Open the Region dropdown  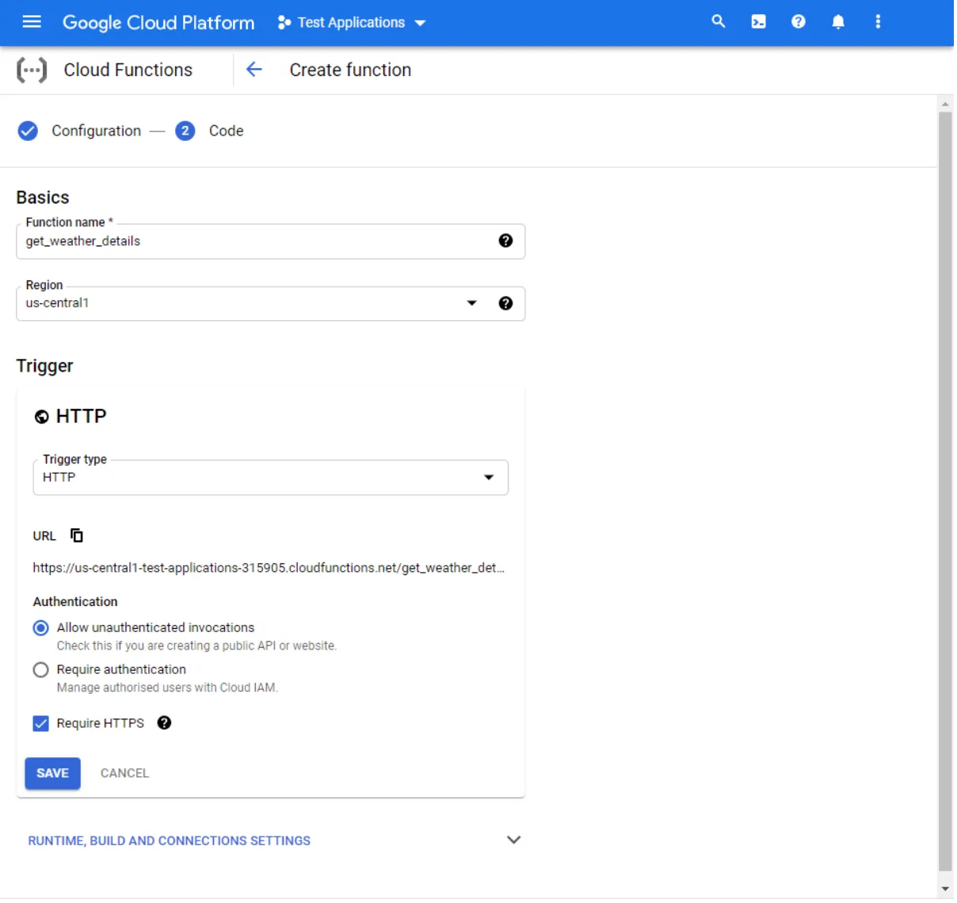[x=471, y=303]
